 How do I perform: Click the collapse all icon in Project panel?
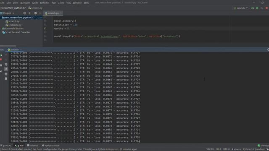[29, 13]
